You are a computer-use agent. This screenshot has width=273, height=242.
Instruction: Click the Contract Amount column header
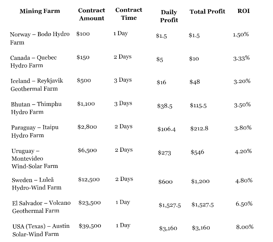[91, 15]
